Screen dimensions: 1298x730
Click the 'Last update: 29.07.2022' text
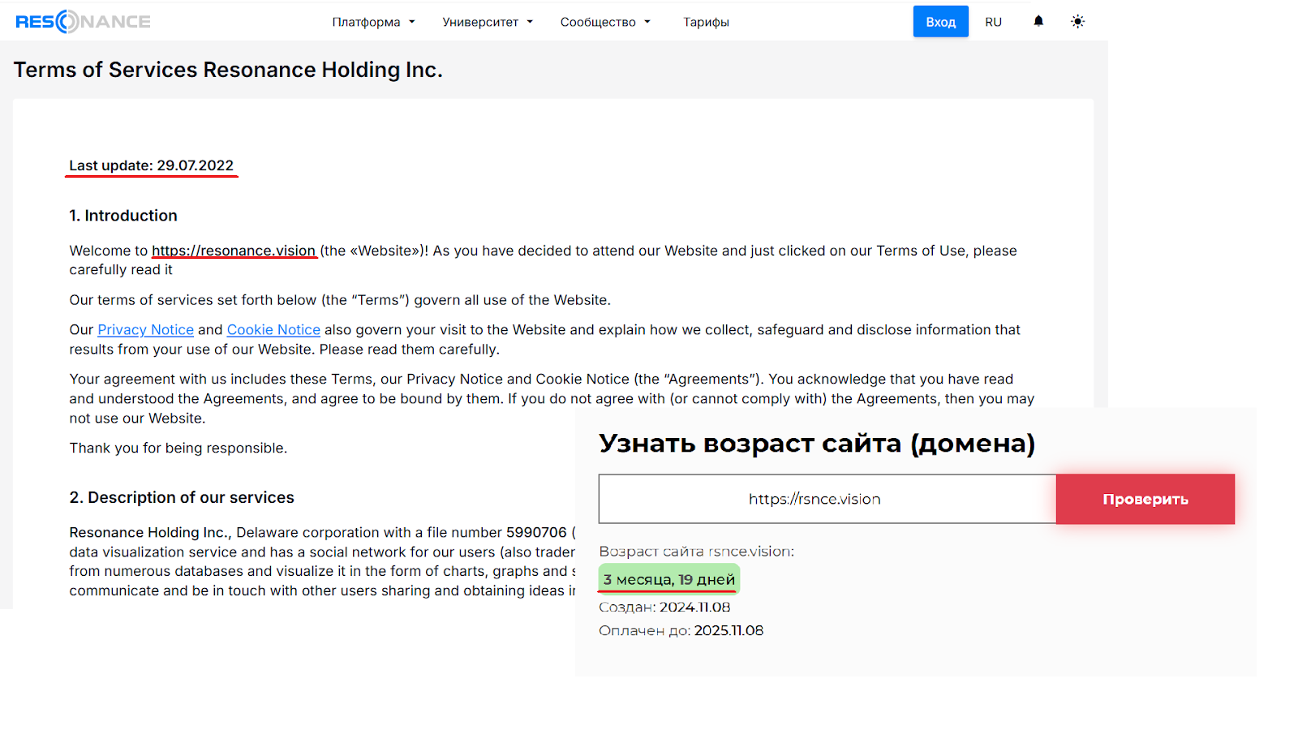(x=151, y=165)
